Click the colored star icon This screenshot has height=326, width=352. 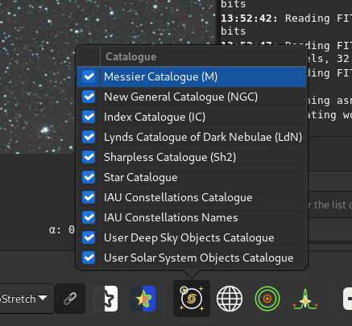143,299
